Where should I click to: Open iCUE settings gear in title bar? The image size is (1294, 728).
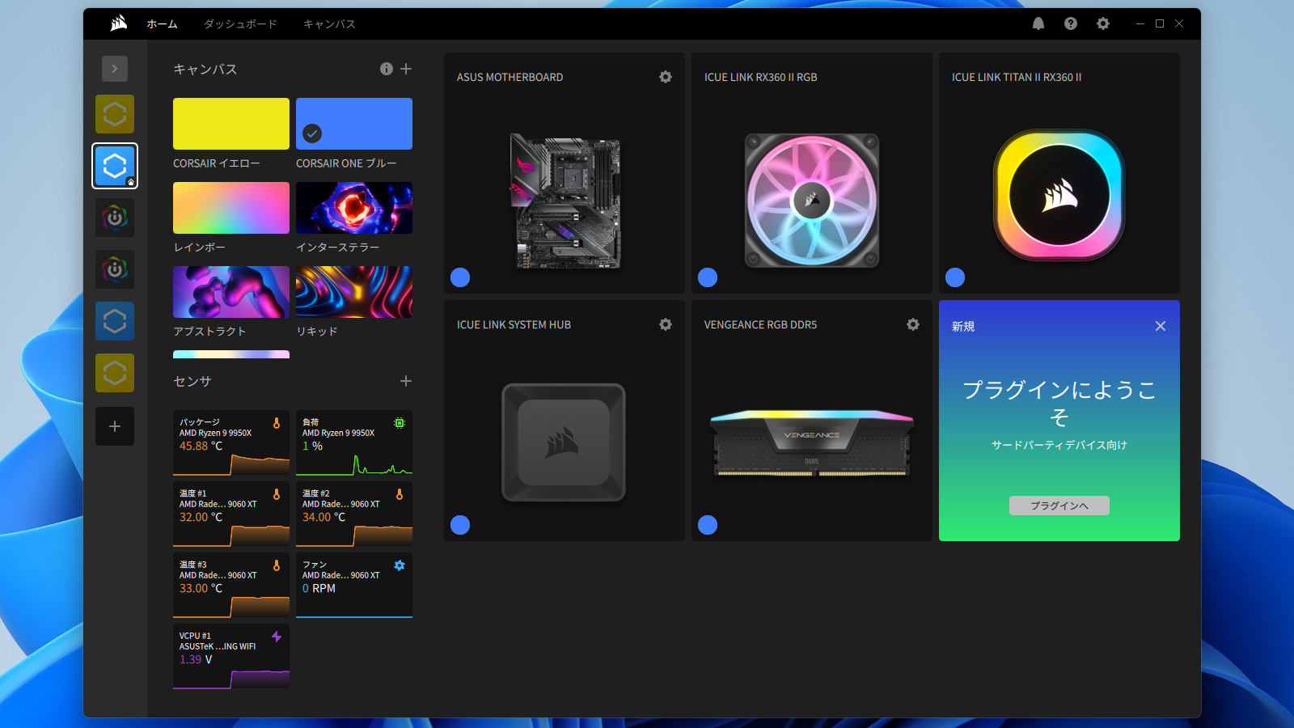click(1103, 23)
